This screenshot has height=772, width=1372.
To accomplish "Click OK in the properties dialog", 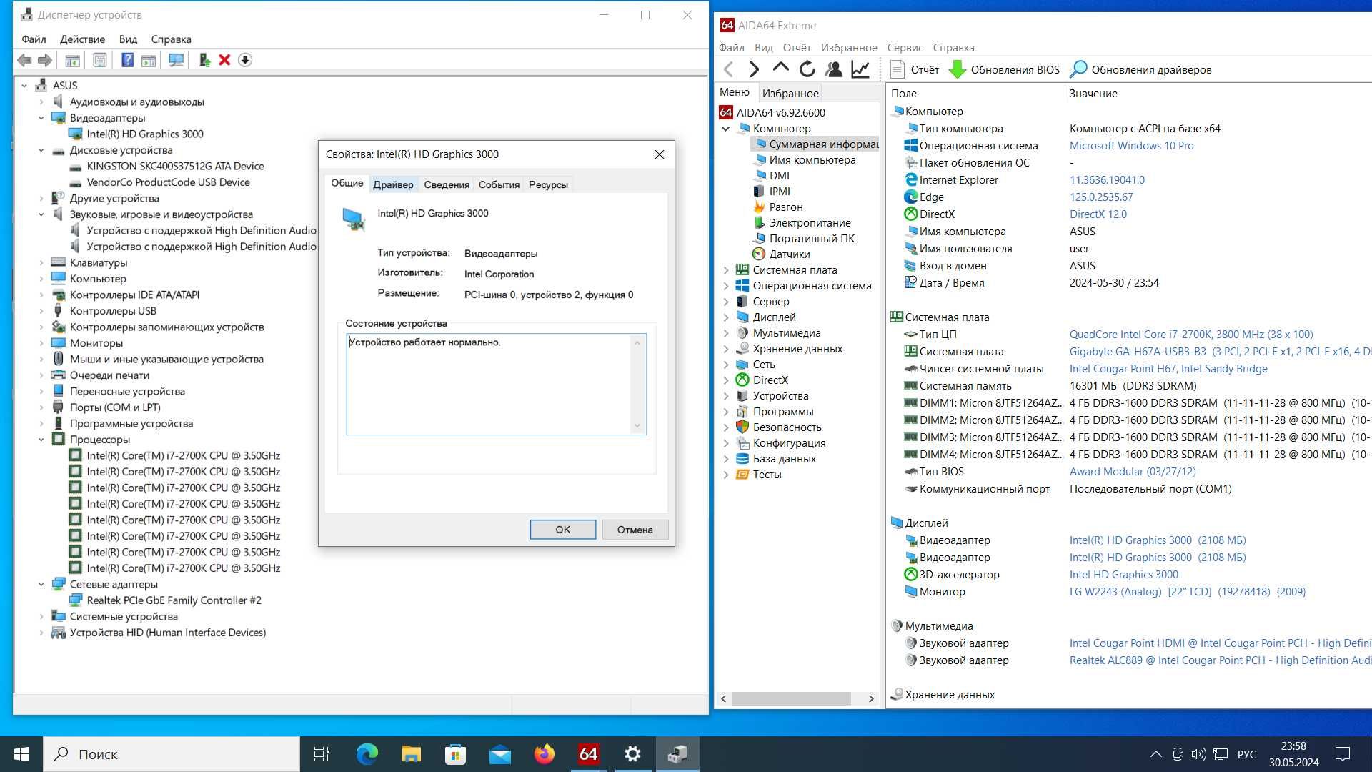I will pyautogui.click(x=563, y=530).
